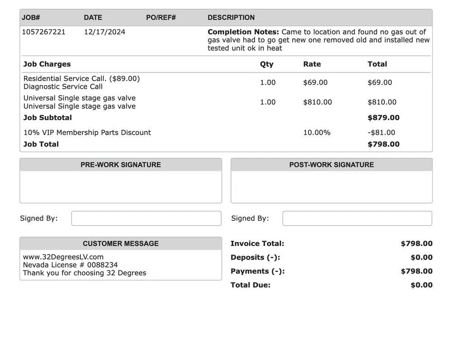The width and height of the screenshot is (453, 352).
Task: Select the date 12/17/2024
Action: [105, 32]
